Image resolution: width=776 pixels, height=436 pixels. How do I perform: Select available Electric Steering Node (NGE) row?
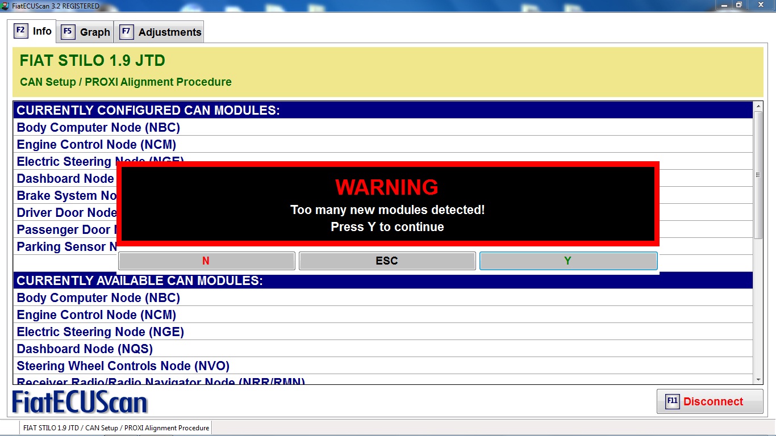pyautogui.click(x=383, y=332)
